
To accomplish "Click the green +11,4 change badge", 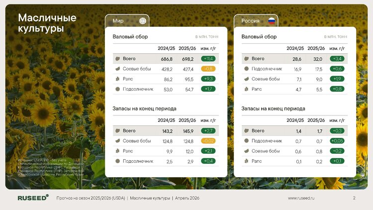I will pyautogui.click(x=208, y=59).
